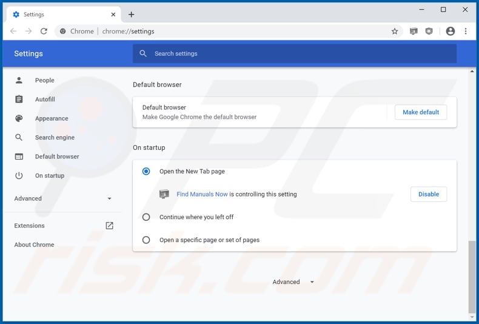Open About Chrome page
The image size is (479, 324).
pos(34,245)
